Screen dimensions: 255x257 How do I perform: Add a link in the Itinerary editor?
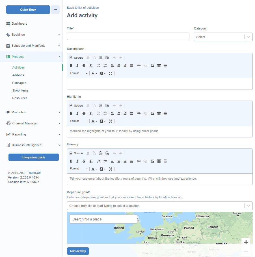coord(139,161)
